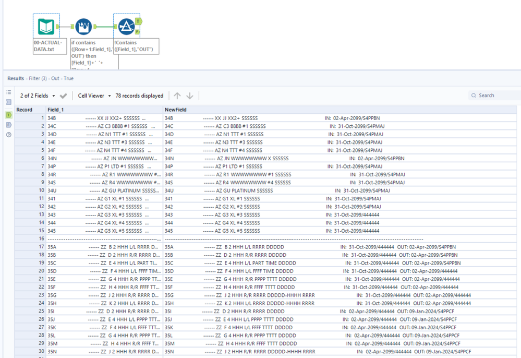Select the !Contains filter annotation label
The width and height of the screenshot is (521, 358).
click(x=136, y=46)
